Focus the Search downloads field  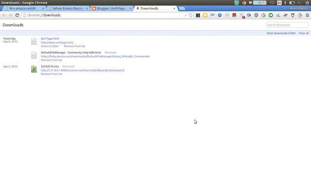tap(287, 25)
